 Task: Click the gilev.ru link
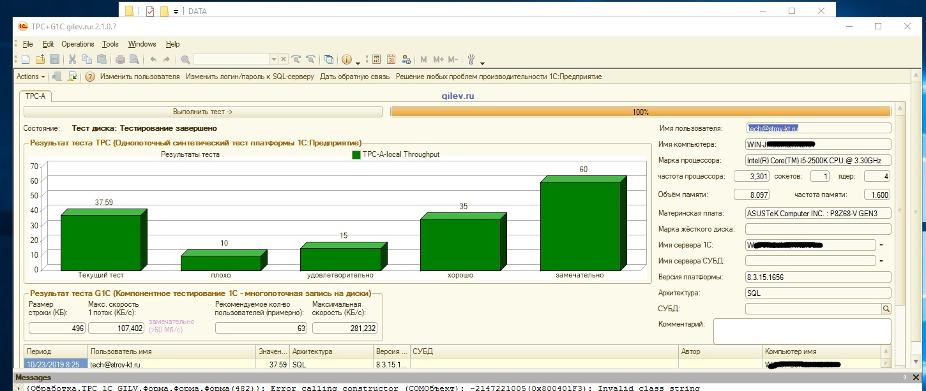[x=458, y=96]
